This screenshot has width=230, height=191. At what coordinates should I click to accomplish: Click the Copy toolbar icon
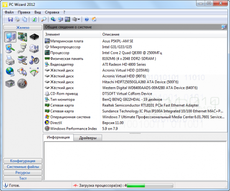[x=25, y=19]
